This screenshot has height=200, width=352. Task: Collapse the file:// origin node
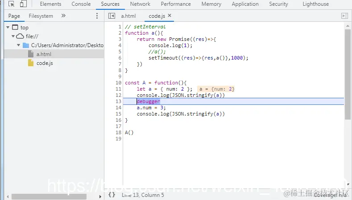pos(13,36)
